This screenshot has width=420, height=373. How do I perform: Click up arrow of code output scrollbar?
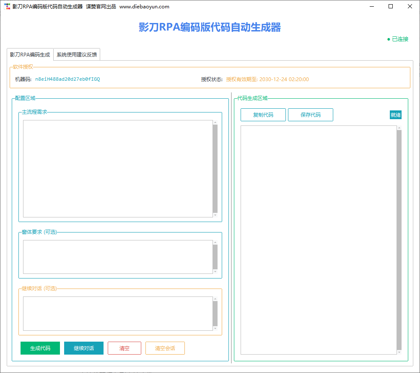pyautogui.click(x=399, y=128)
